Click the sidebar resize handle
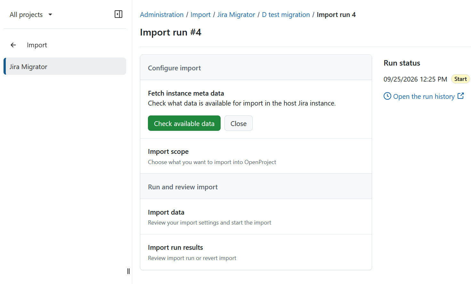Image resolution: width=471 pixels, height=284 pixels. click(x=128, y=271)
